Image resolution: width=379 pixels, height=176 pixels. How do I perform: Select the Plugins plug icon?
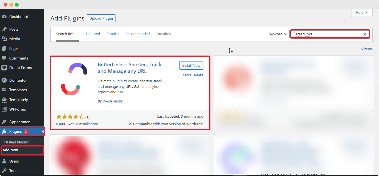[x=4, y=131]
